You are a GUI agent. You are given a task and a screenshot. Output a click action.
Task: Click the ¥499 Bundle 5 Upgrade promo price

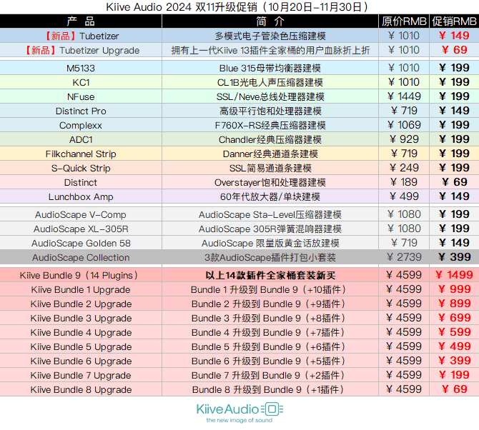(454, 346)
